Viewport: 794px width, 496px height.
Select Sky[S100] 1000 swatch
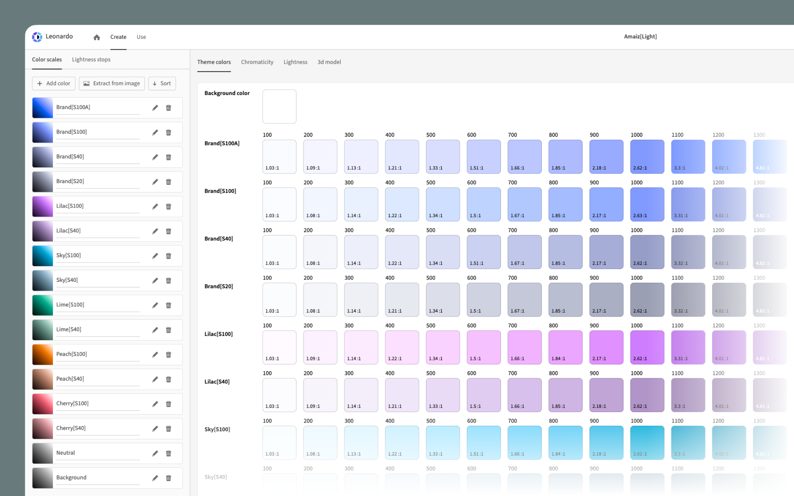click(647, 443)
